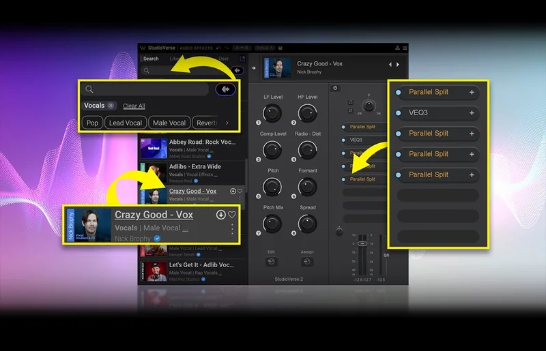Like the preset with the heart in the enlarged callout
Image resolution: width=546 pixels, height=351 pixels.
click(x=232, y=215)
